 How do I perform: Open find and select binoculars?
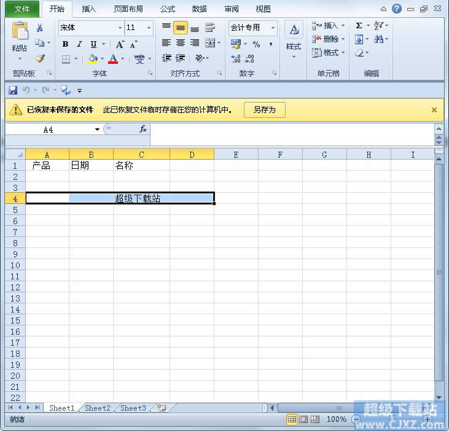378,39
